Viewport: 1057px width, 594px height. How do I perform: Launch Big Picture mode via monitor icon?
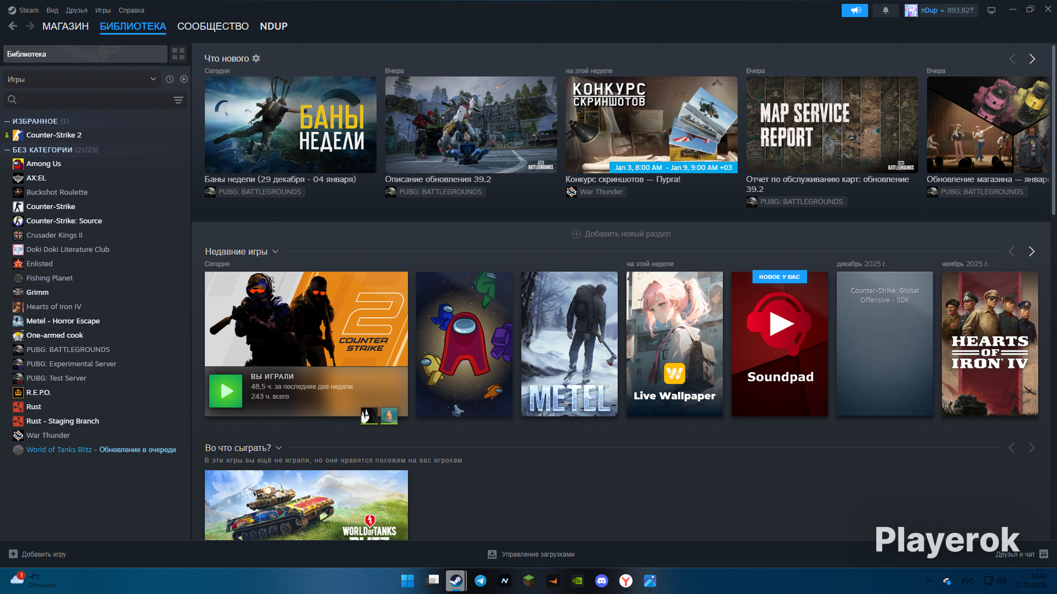coord(991,10)
